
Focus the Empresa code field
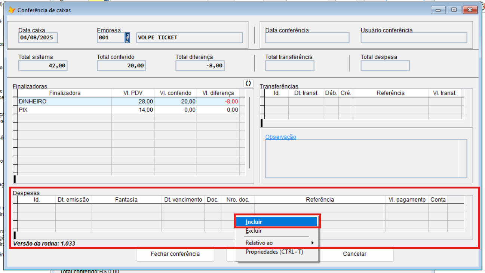[110, 38]
